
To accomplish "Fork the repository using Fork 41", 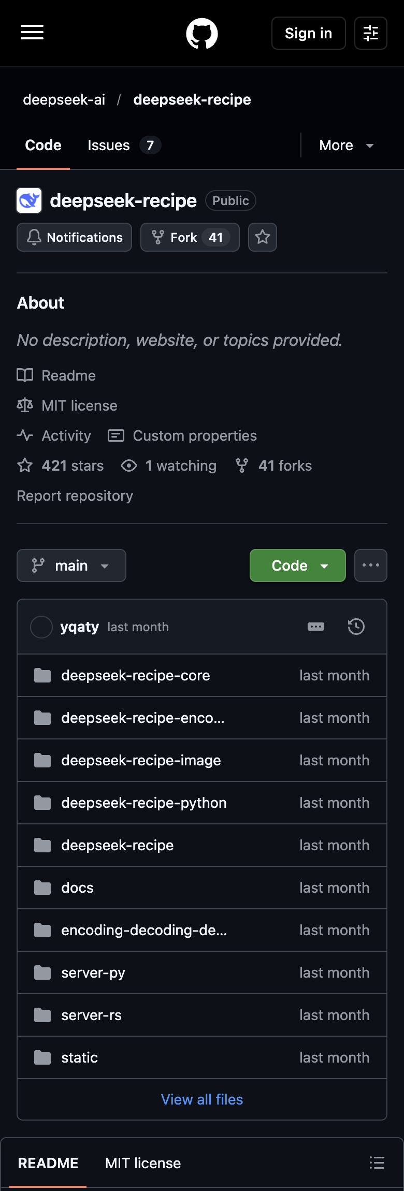I will click(190, 237).
